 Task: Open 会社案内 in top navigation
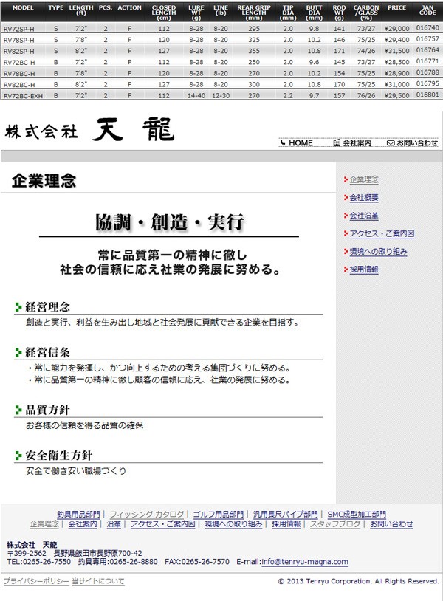pyautogui.click(x=357, y=143)
